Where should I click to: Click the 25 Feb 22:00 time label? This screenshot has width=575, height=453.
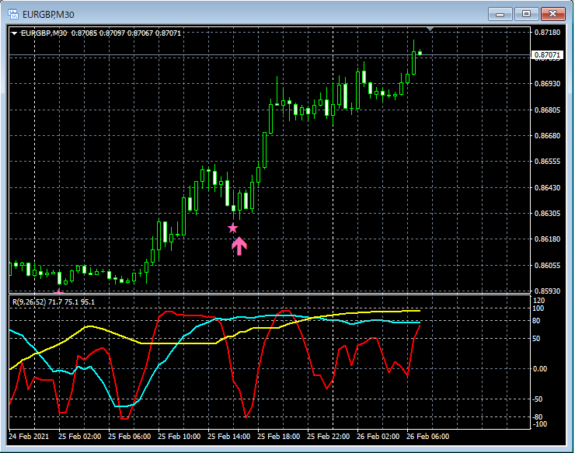[328, 437]
